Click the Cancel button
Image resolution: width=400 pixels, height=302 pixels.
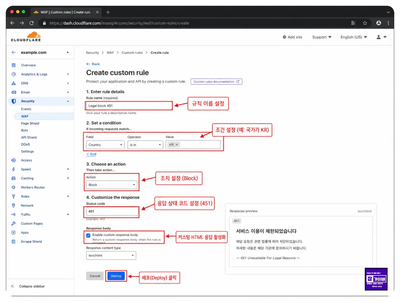(x=95, y=276)
